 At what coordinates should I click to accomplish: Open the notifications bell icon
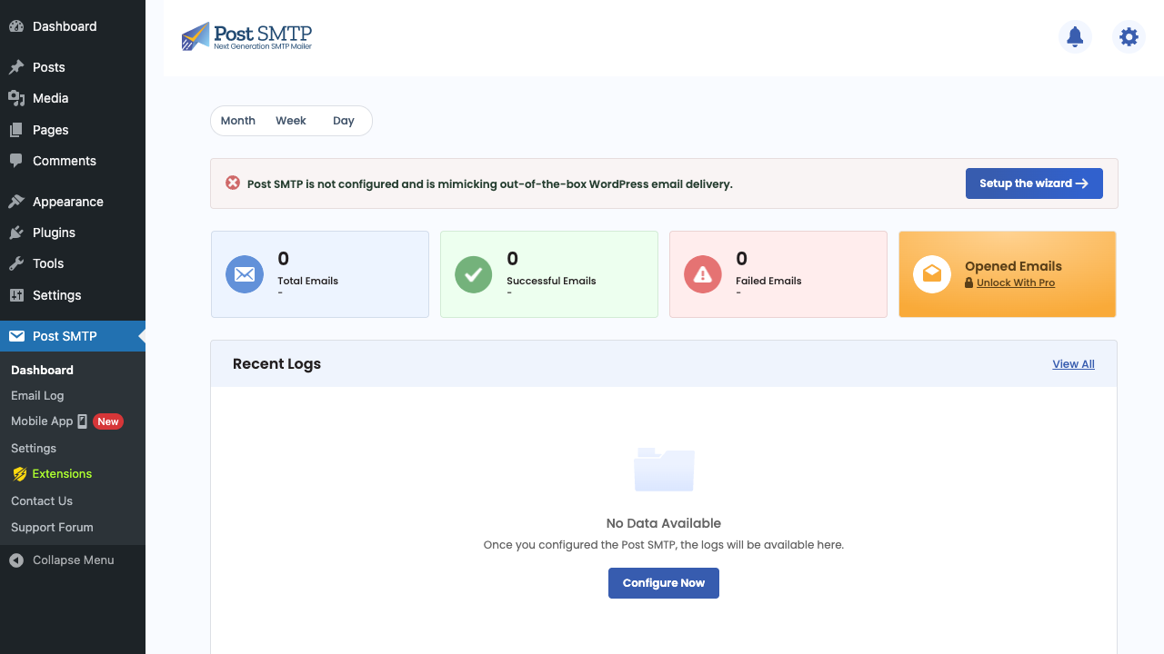[x=1075, y=36]
